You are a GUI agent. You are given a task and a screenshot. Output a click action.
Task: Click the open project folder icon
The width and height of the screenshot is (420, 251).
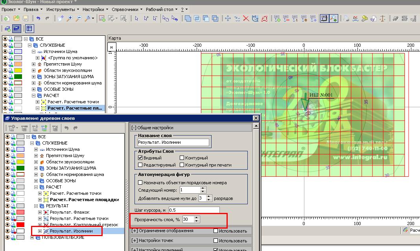17,18
